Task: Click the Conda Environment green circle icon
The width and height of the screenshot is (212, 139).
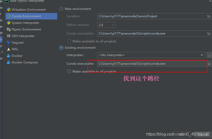Action: click(x=9, y=16)
